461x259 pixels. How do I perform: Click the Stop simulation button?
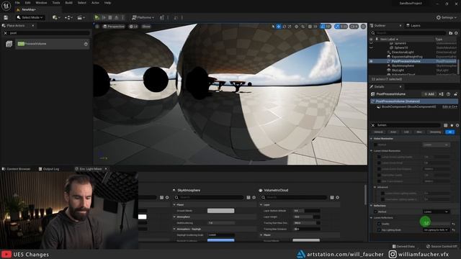110,17
